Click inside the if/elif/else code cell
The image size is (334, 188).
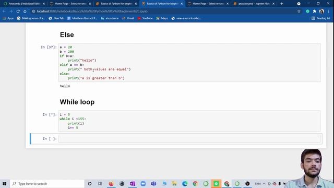(189, 63)
